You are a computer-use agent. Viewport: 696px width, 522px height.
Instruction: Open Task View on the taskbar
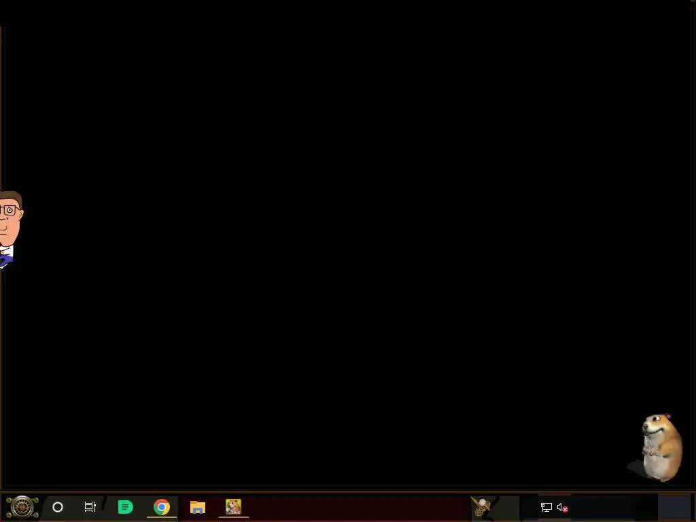[x=90, y=507]
